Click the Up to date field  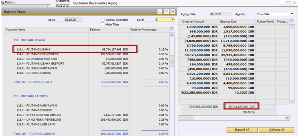click(x=73, y=19)
